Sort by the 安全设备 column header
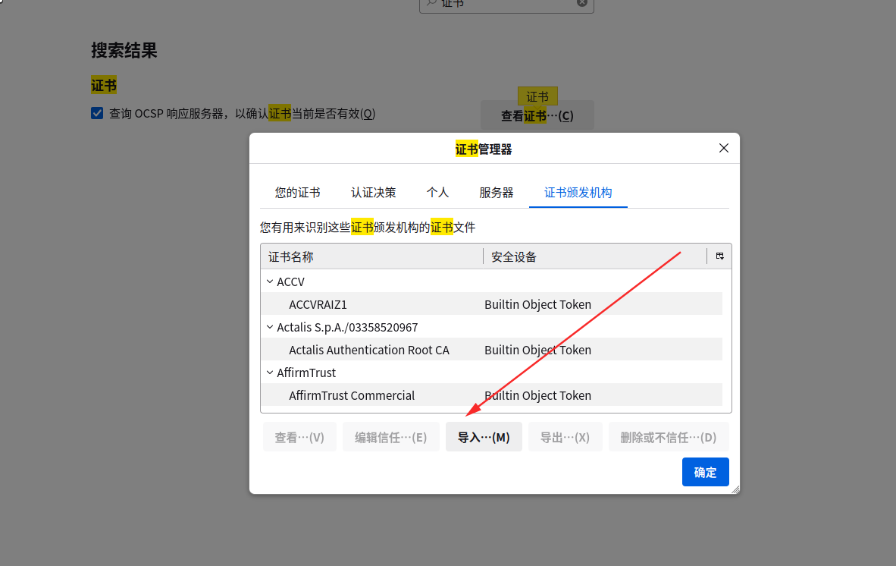 coord(595,256)
